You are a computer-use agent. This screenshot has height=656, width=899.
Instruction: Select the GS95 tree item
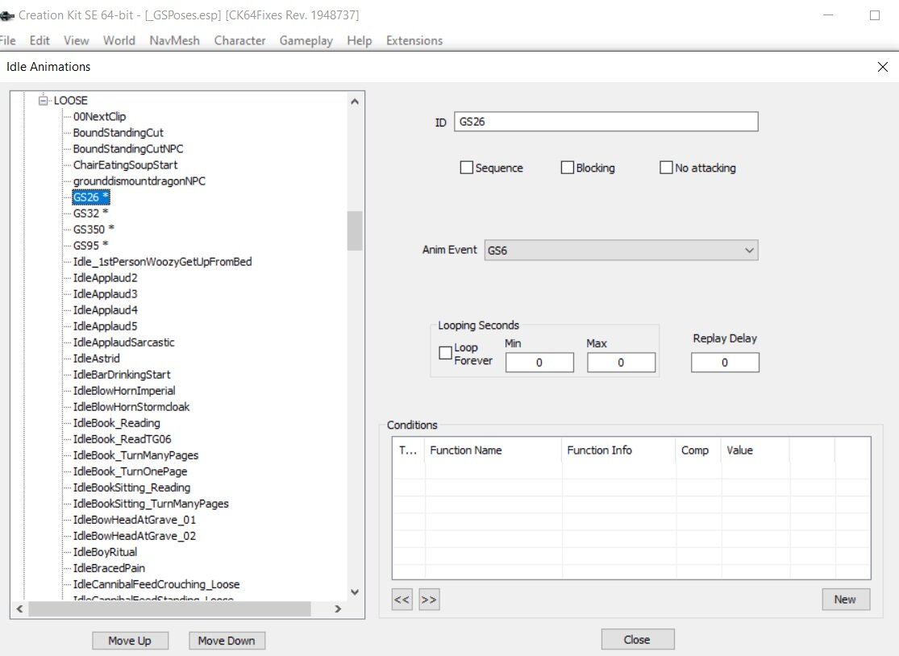pos(90,245)
